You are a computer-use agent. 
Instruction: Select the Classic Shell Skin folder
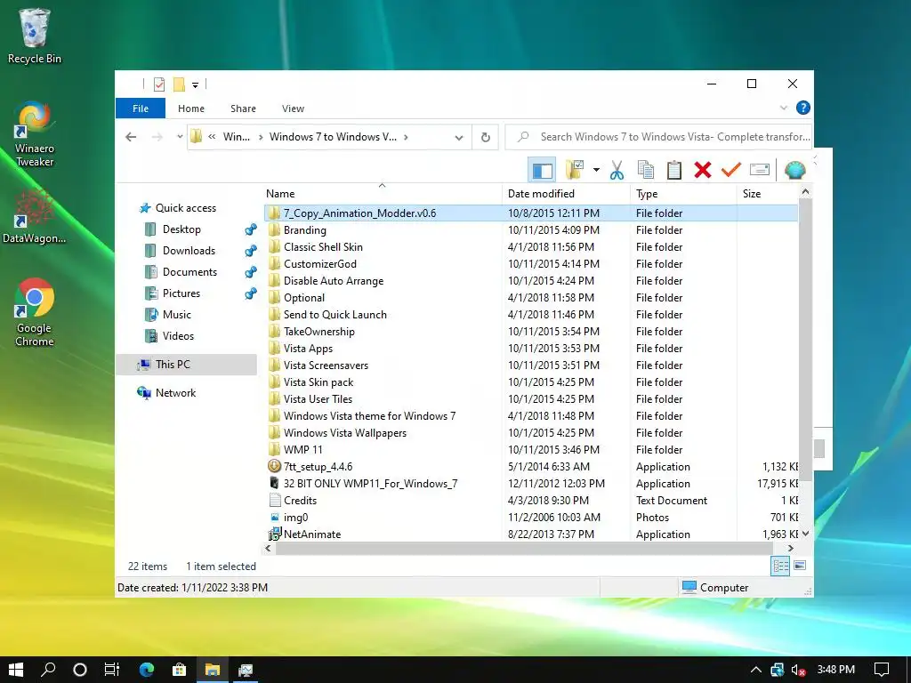[530, 247]
